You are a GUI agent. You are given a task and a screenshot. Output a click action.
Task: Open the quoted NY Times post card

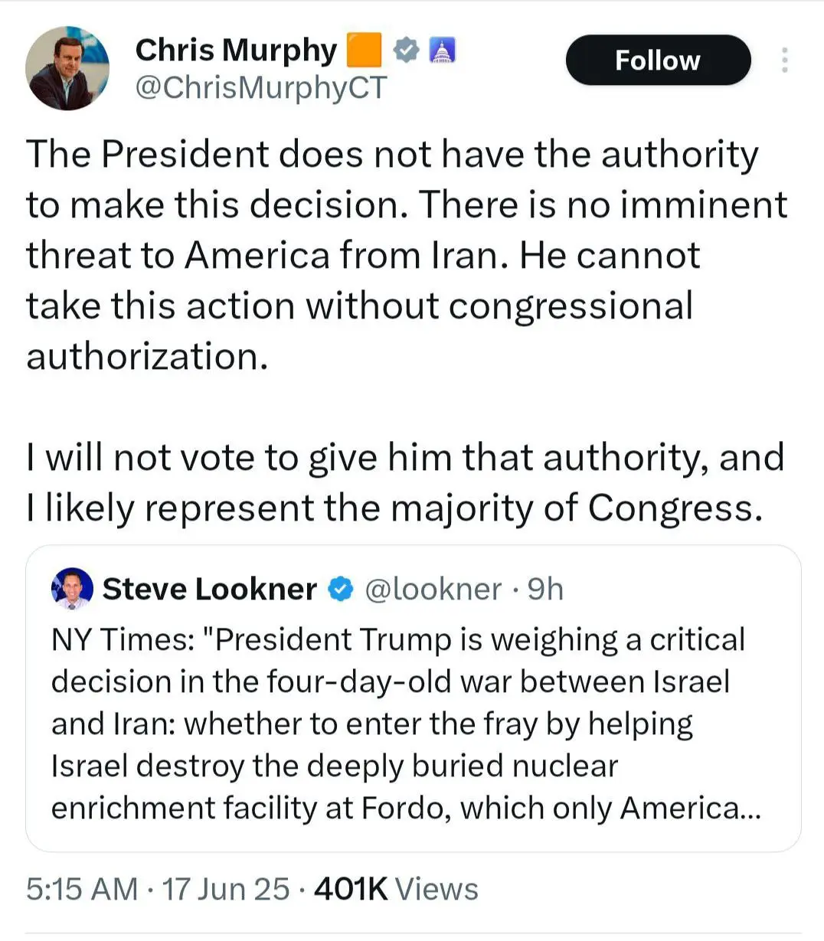(x=413, y=724)
